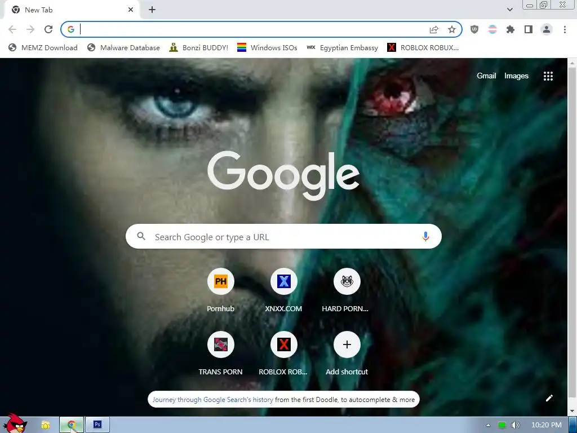Customize this page with pencil icon
Image resolution: width=577 pixels, height=433 pixels.
click(549, 398)
